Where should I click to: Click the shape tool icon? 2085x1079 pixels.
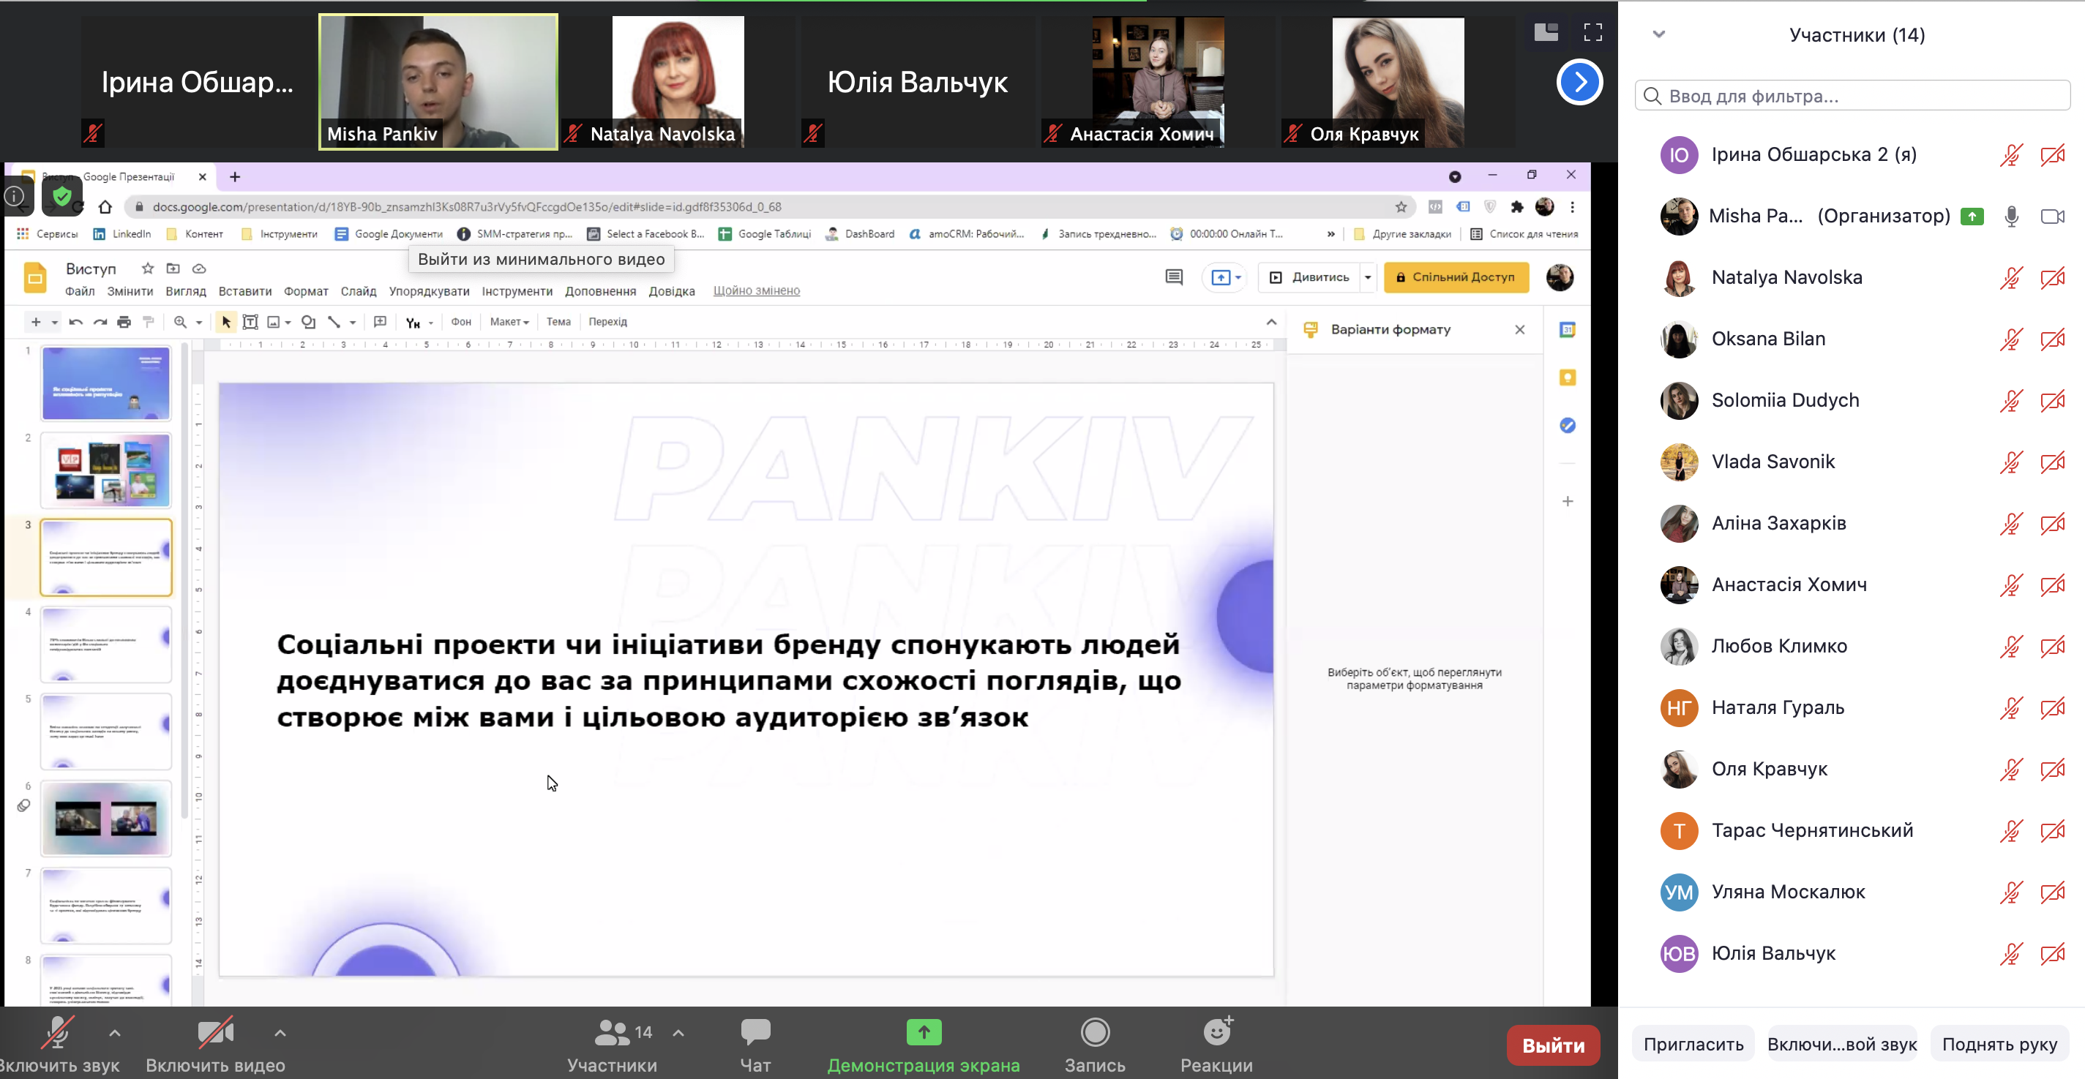click(x=308, y=322)
